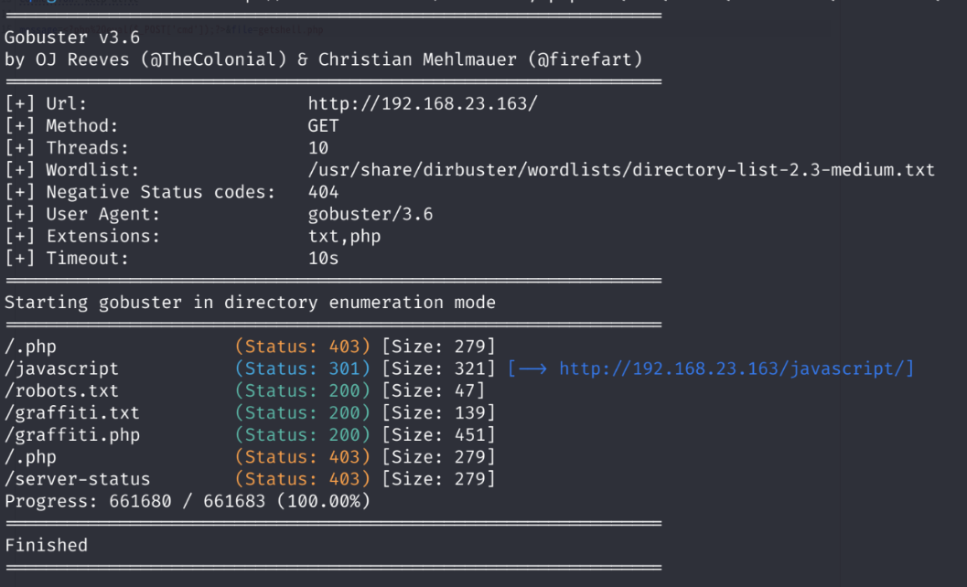Click the "User Agent:" setting label
The height and width of the screenshot is (587, 967).
pyautogui.click(x=103, y=215)
